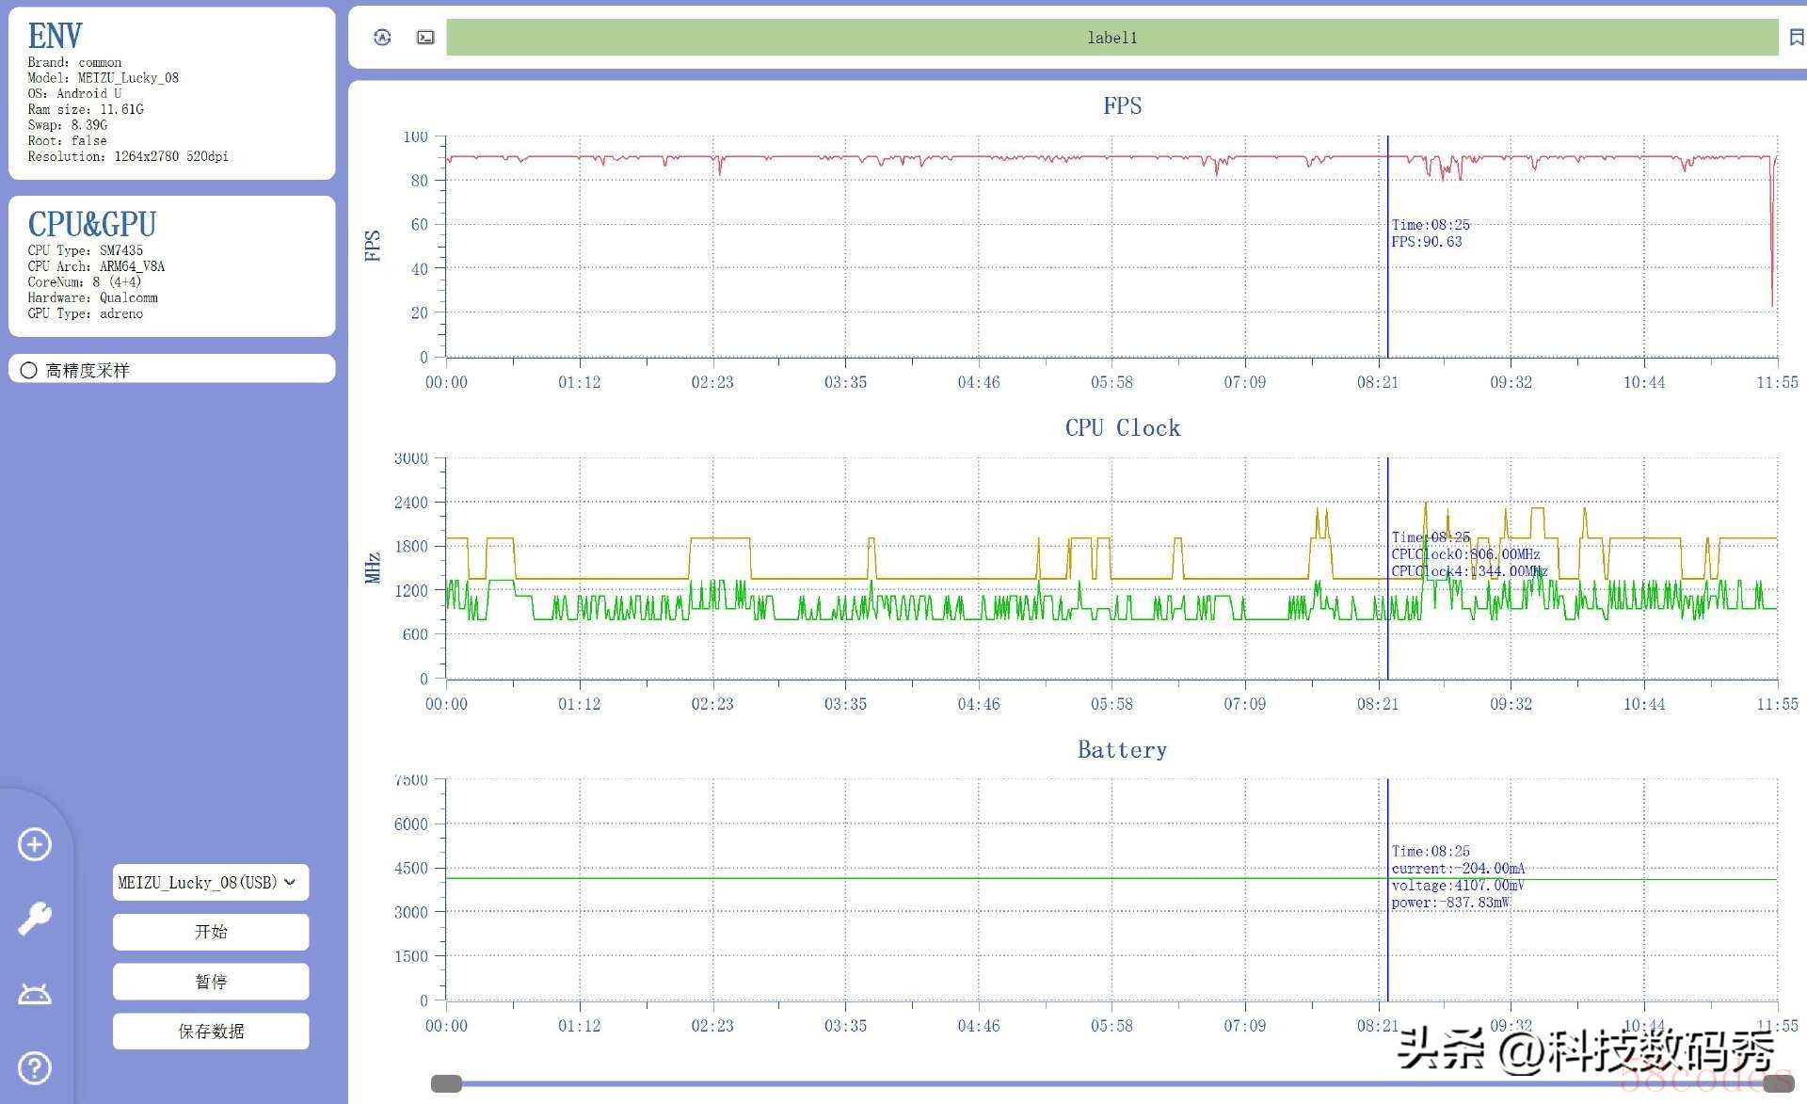Click the CPU&GPU panel heading
Image resolution: width=1807 pixels, height=1104 pixels.
tap(91, 224)
